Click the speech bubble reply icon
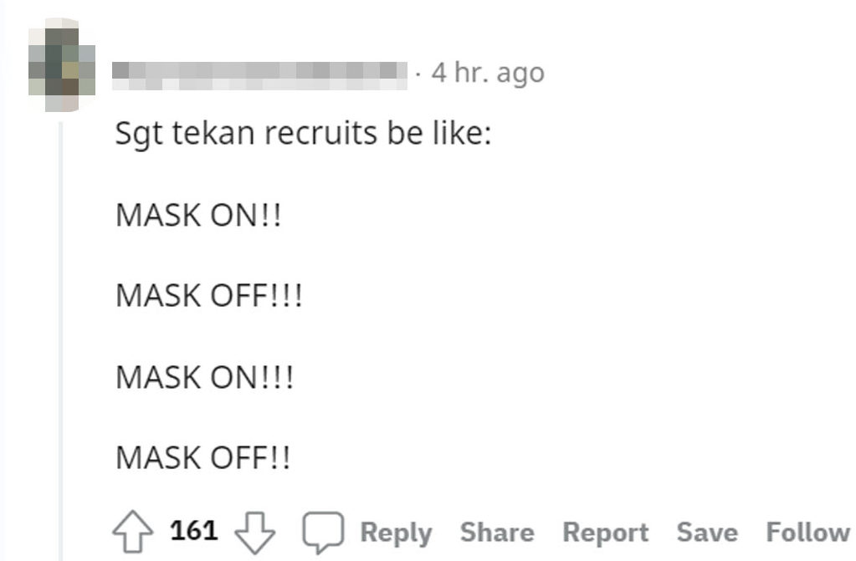856x561 pixels. tap(322, 533)
